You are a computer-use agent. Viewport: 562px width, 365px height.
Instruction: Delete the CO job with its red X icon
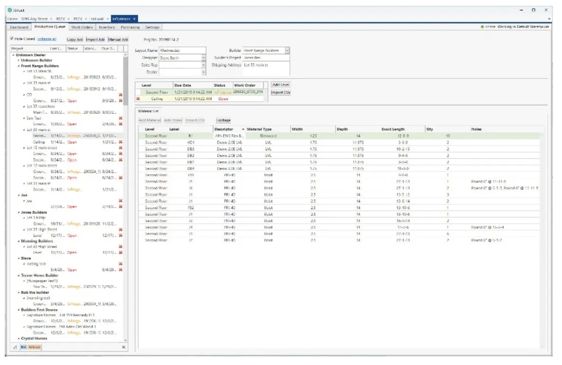pyautogui.click(x=121, y=94)
